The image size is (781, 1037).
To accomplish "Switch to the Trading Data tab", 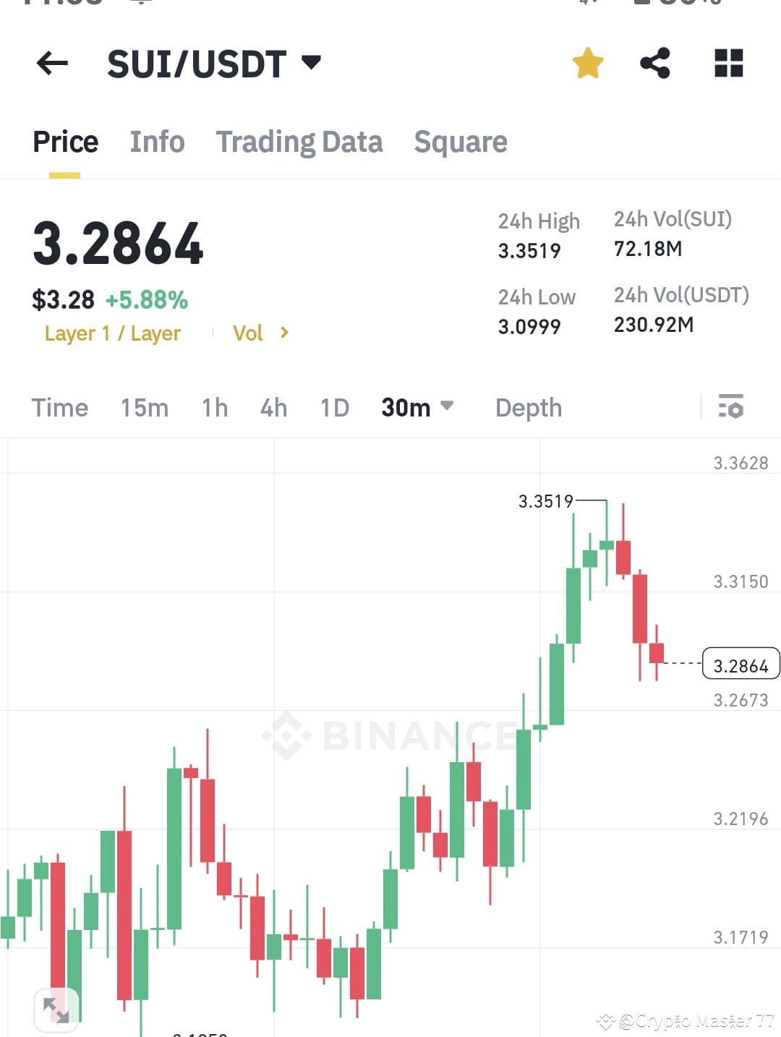I will point(299,142).
